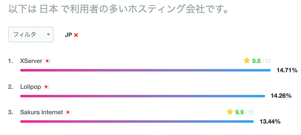Click the 13.44% share value

tap(270, 121)
